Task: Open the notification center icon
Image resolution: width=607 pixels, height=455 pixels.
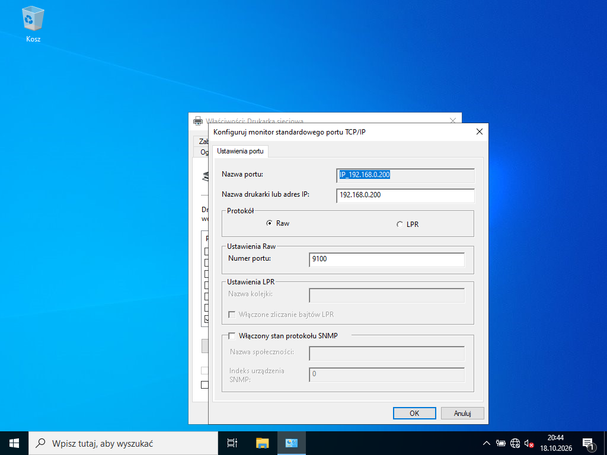Action: (x=588, y=443)
